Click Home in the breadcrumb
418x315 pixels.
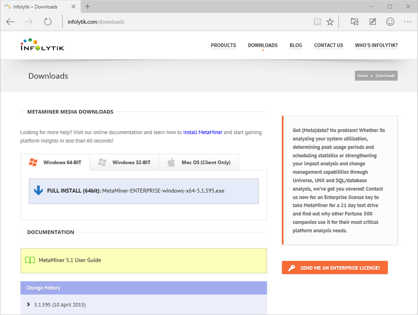coord(362,76)
